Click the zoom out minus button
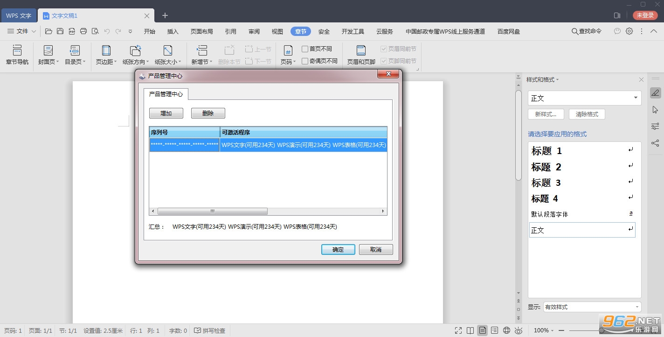The height and width of the screenshot is (337, 664). (561, 330)
